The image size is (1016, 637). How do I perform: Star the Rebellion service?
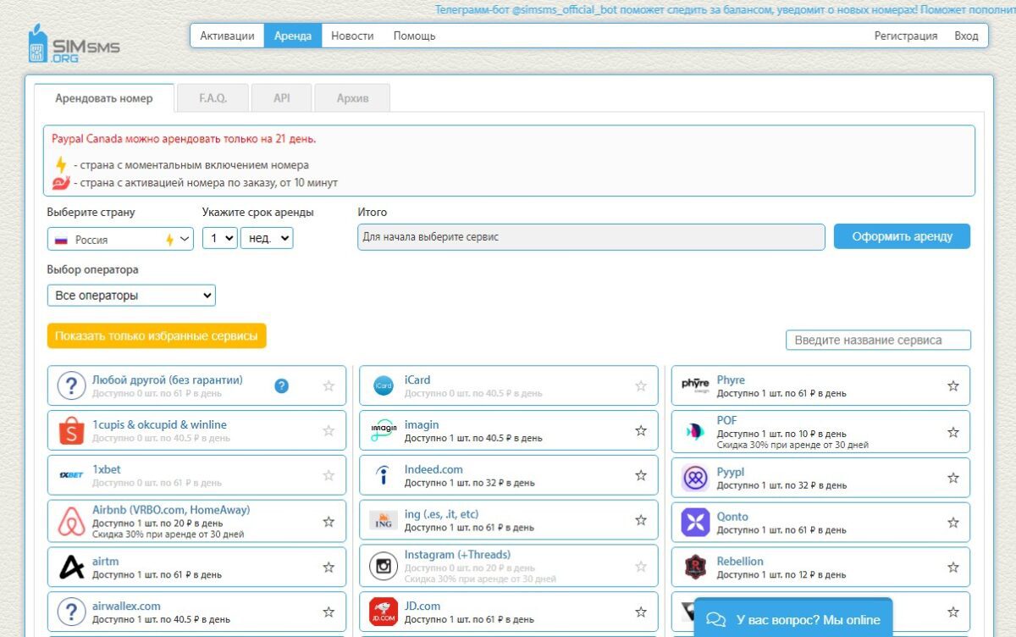(x=953, y=567)
